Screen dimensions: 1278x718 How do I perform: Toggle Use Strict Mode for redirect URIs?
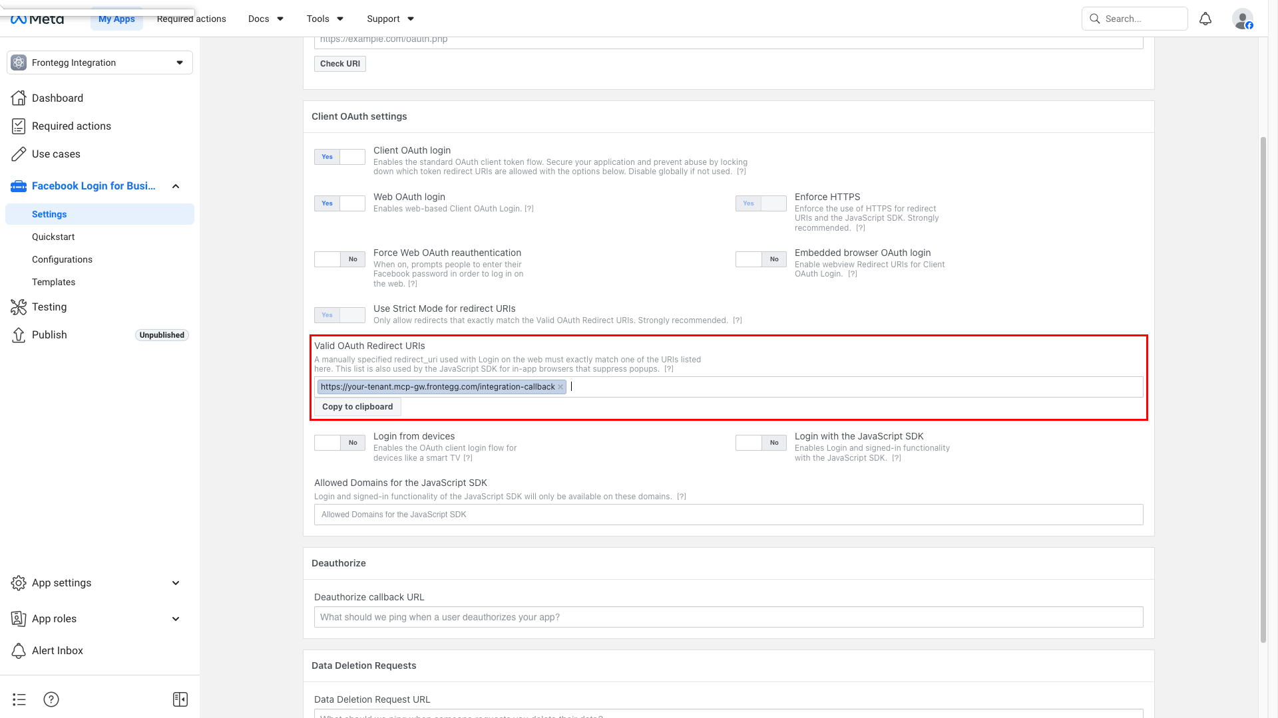click(x=339, y=315)
